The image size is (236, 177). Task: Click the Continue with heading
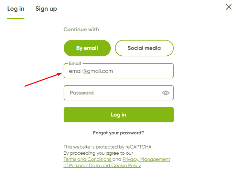click(81, 30)
